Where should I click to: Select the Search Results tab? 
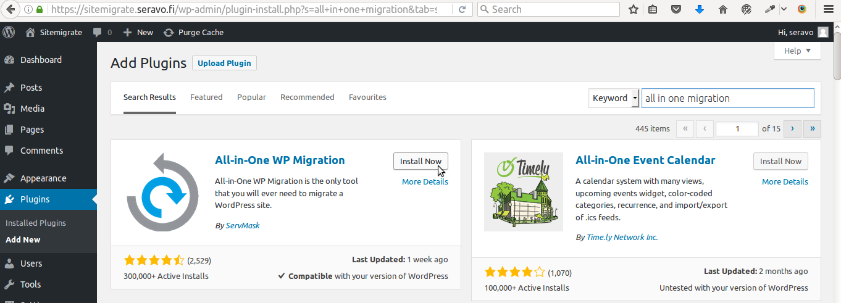[149, 98]
